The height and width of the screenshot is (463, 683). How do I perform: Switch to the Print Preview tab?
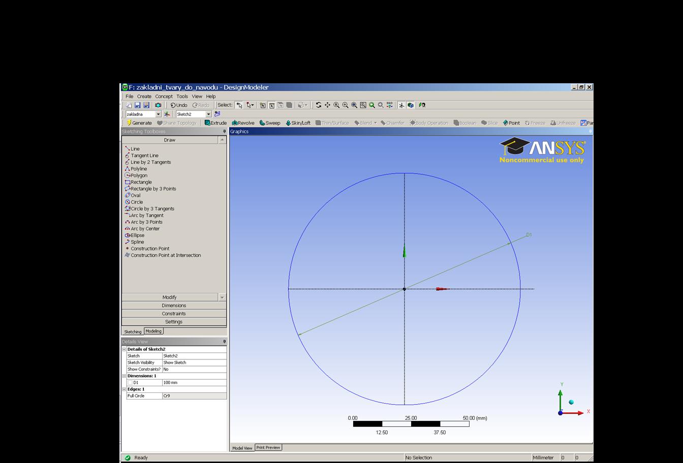[268, 447]
